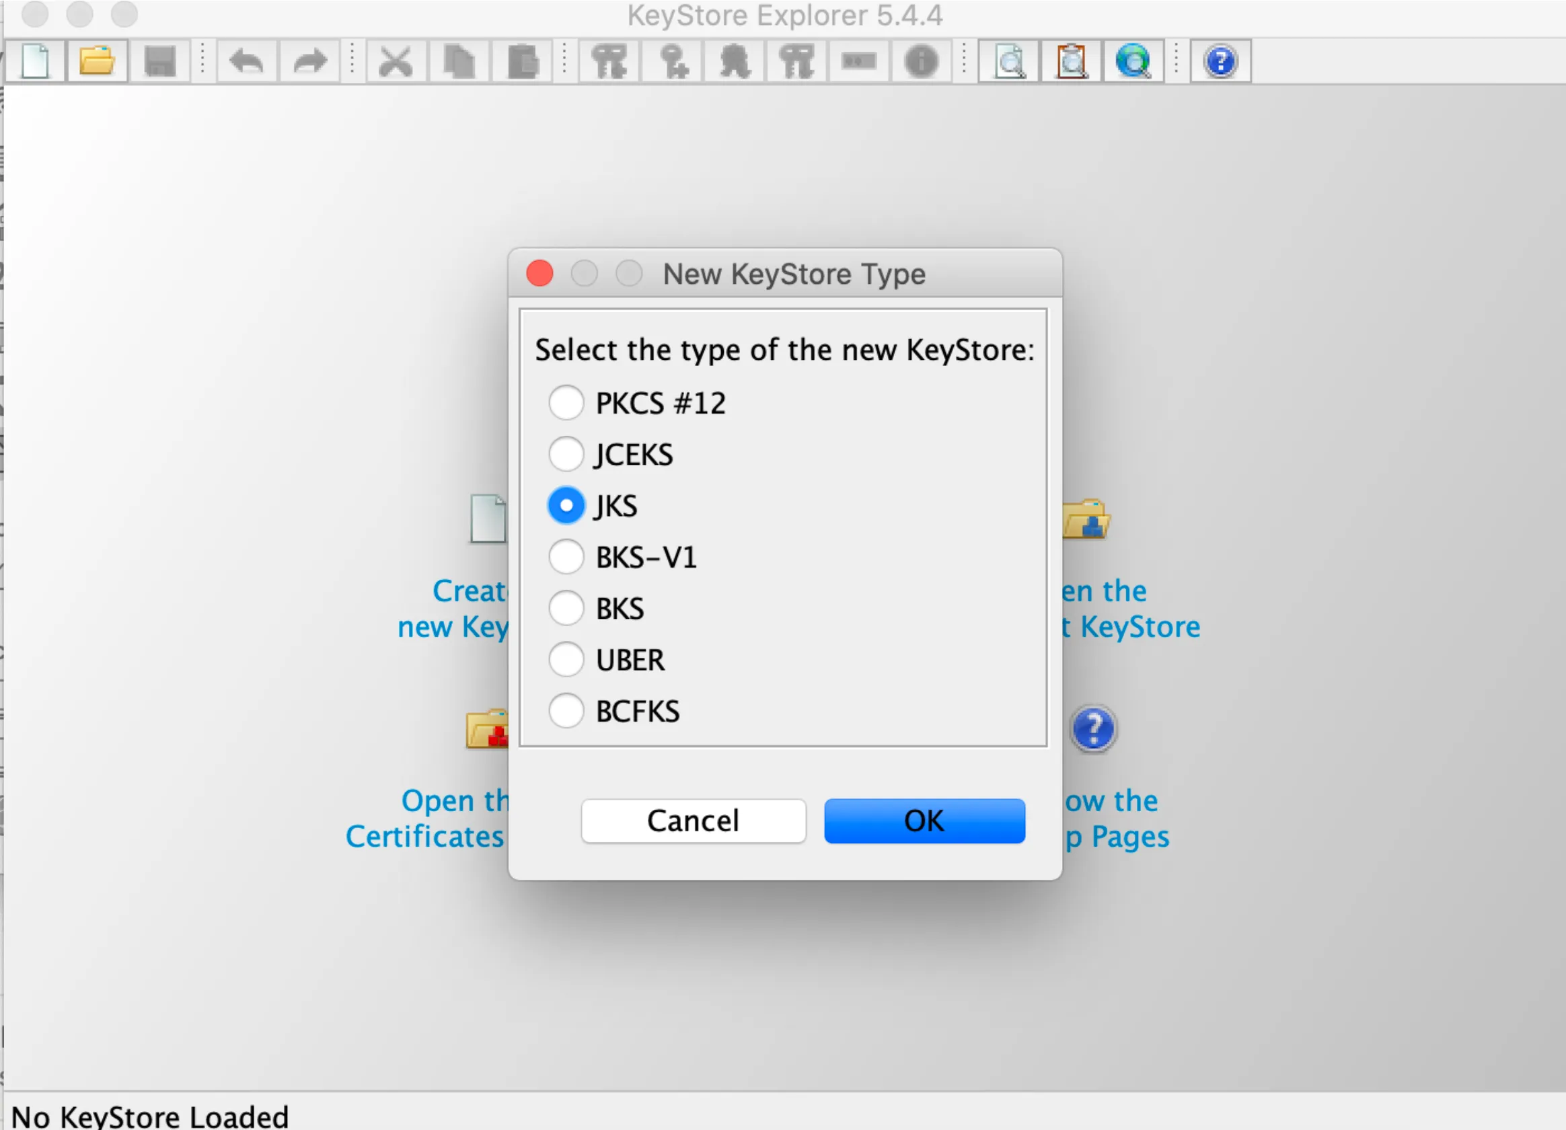The width and height of the screenshot is (1566, 1130).
Task: Click the Examine Clipboard toolbar icon
Action: (1072, 61)
